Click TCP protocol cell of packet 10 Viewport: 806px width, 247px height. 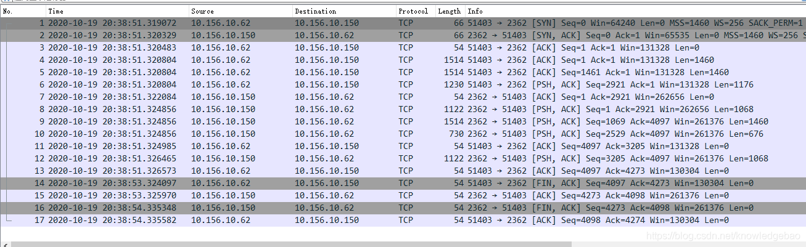click(x=406, y=134)
